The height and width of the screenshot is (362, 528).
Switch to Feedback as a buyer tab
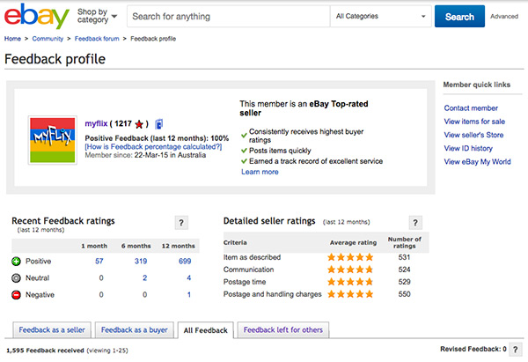135,330
